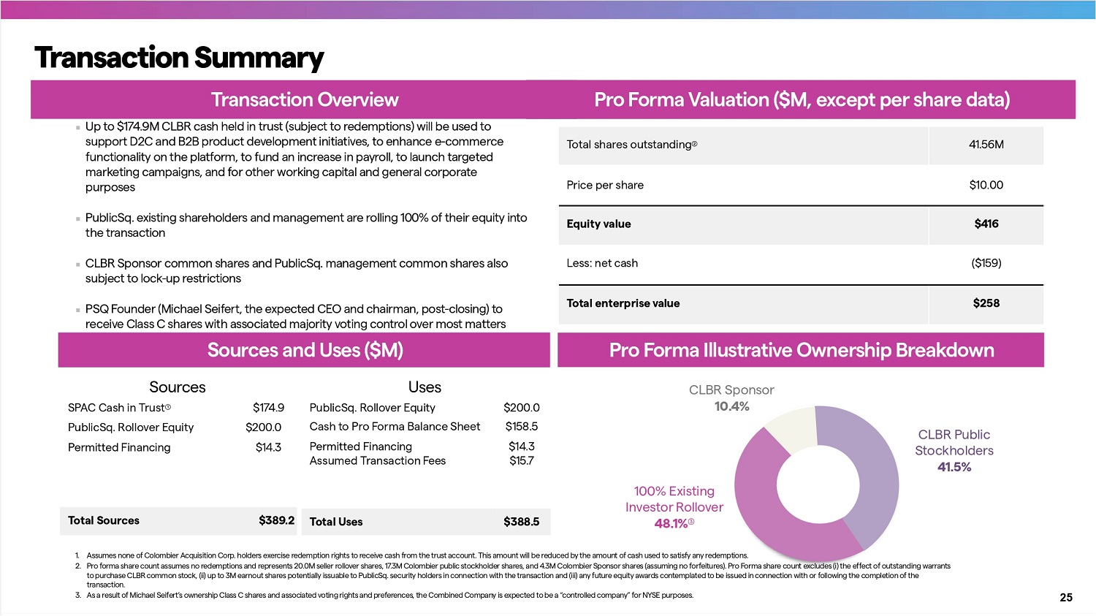Select the Pro Forma Valuation header banner
Image resolution: width=1096 pixels, height=616 pixels.
(802, 99)
